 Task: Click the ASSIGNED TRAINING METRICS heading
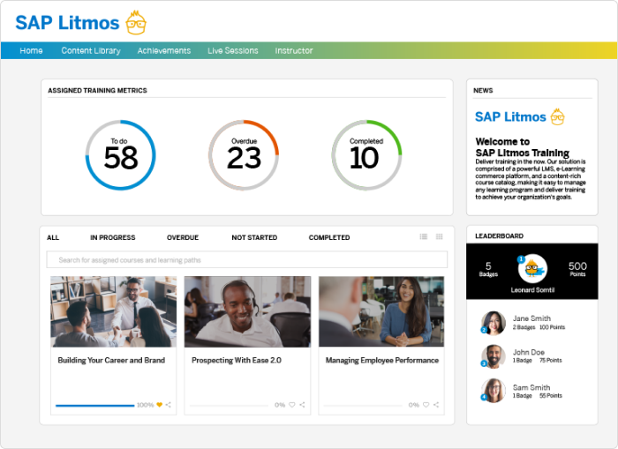tap(97, 90)
